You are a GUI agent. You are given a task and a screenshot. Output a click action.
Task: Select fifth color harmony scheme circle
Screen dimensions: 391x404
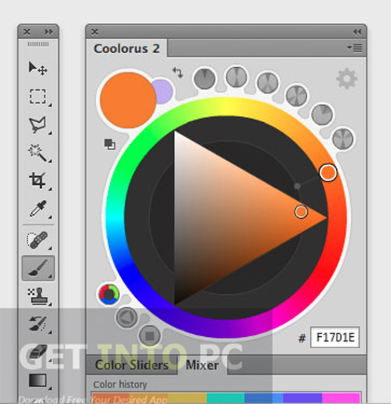322,115
